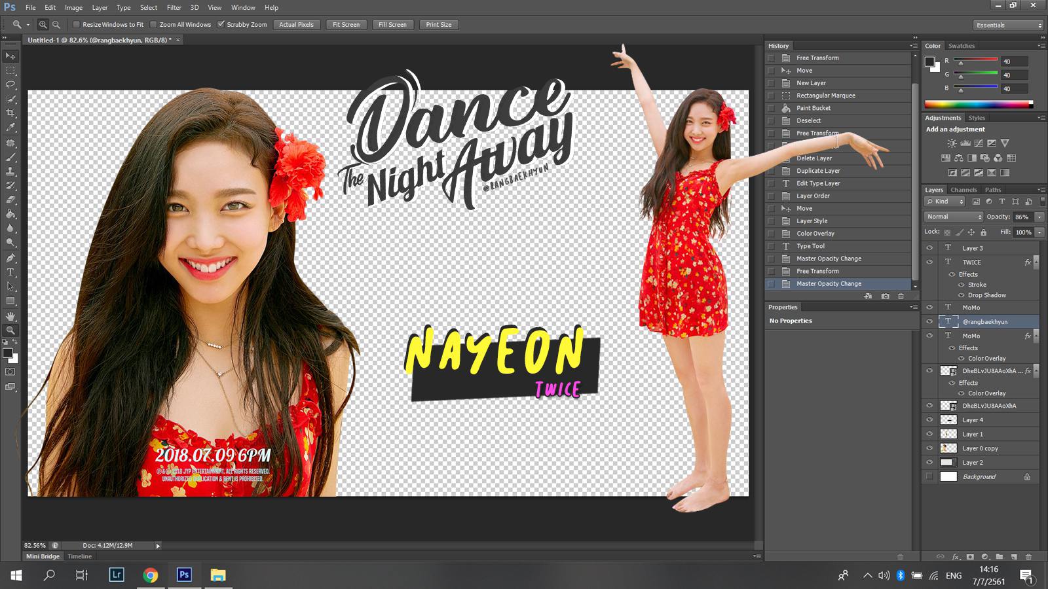Click Lock position icon in Layers panel
Image resolution: width=1048 pixels, height=589 pixels.
971,232
